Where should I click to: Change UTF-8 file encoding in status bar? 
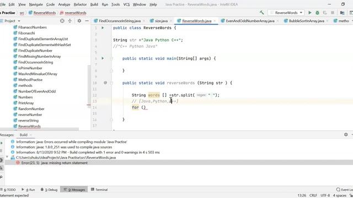(325, 196)
